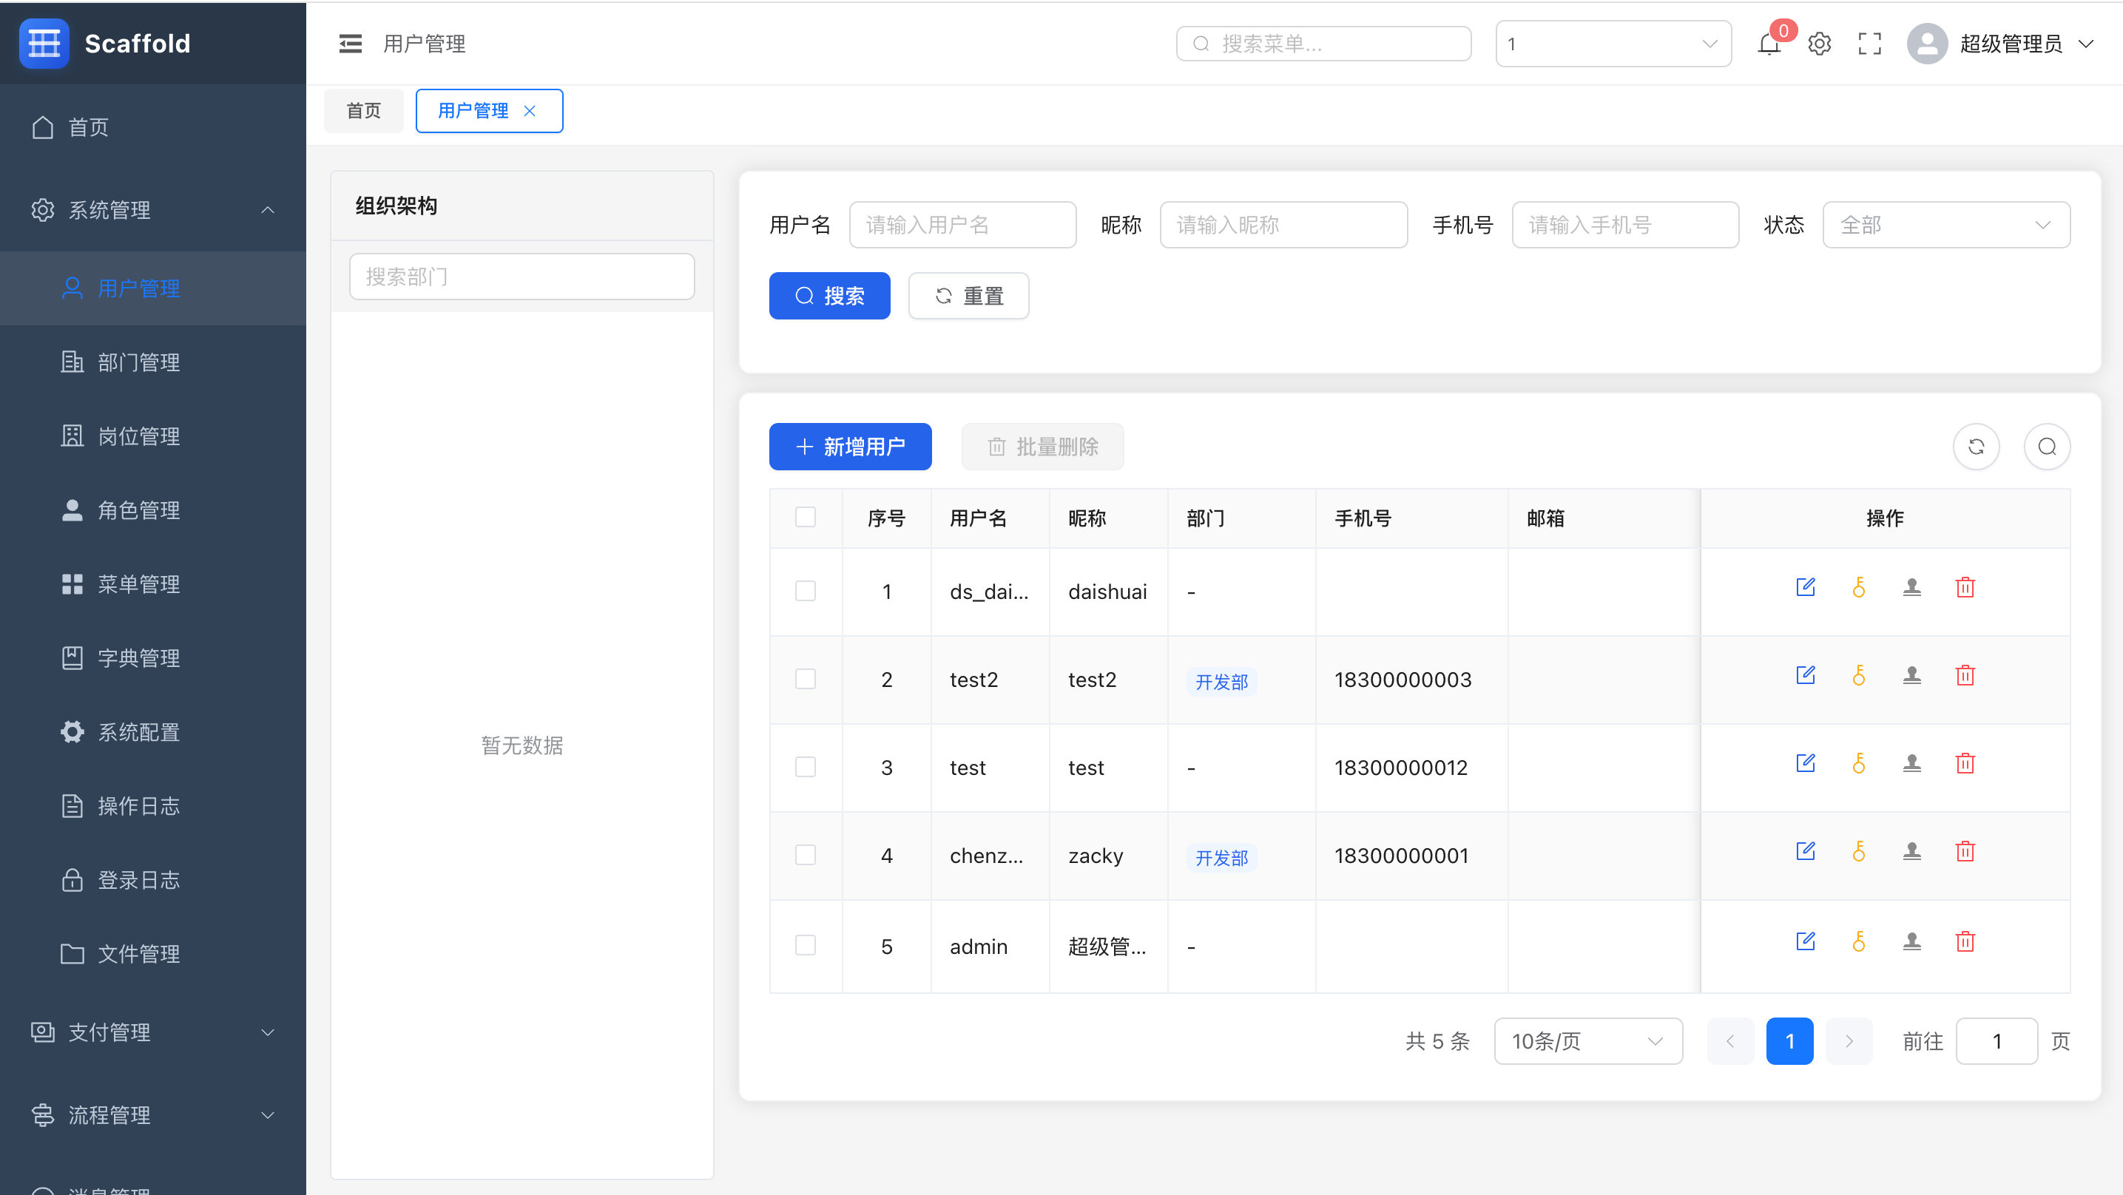
Task: Check the box for user admin
Action: coord(806,944)
